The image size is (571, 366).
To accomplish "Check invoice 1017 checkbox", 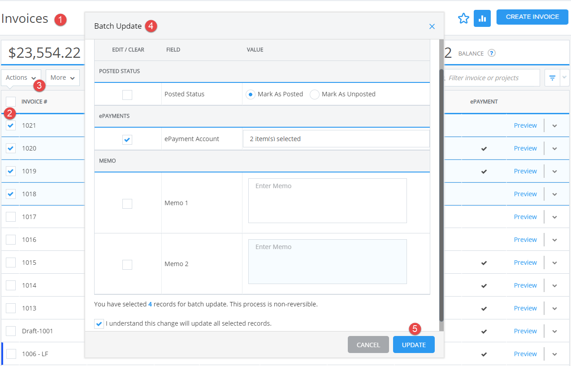I will [11, 217].
